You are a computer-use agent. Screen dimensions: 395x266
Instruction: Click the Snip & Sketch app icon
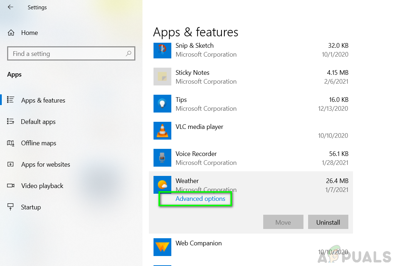[x=162, y=50]
